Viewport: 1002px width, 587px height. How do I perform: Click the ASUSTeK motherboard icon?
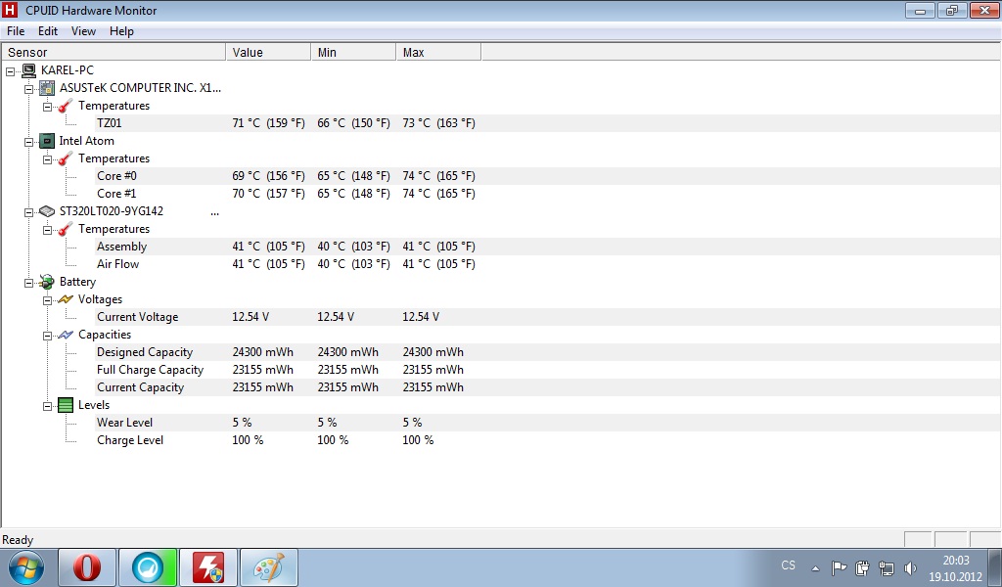coord(47,88)
